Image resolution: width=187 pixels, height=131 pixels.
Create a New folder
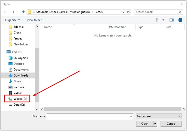coord(34,20)
